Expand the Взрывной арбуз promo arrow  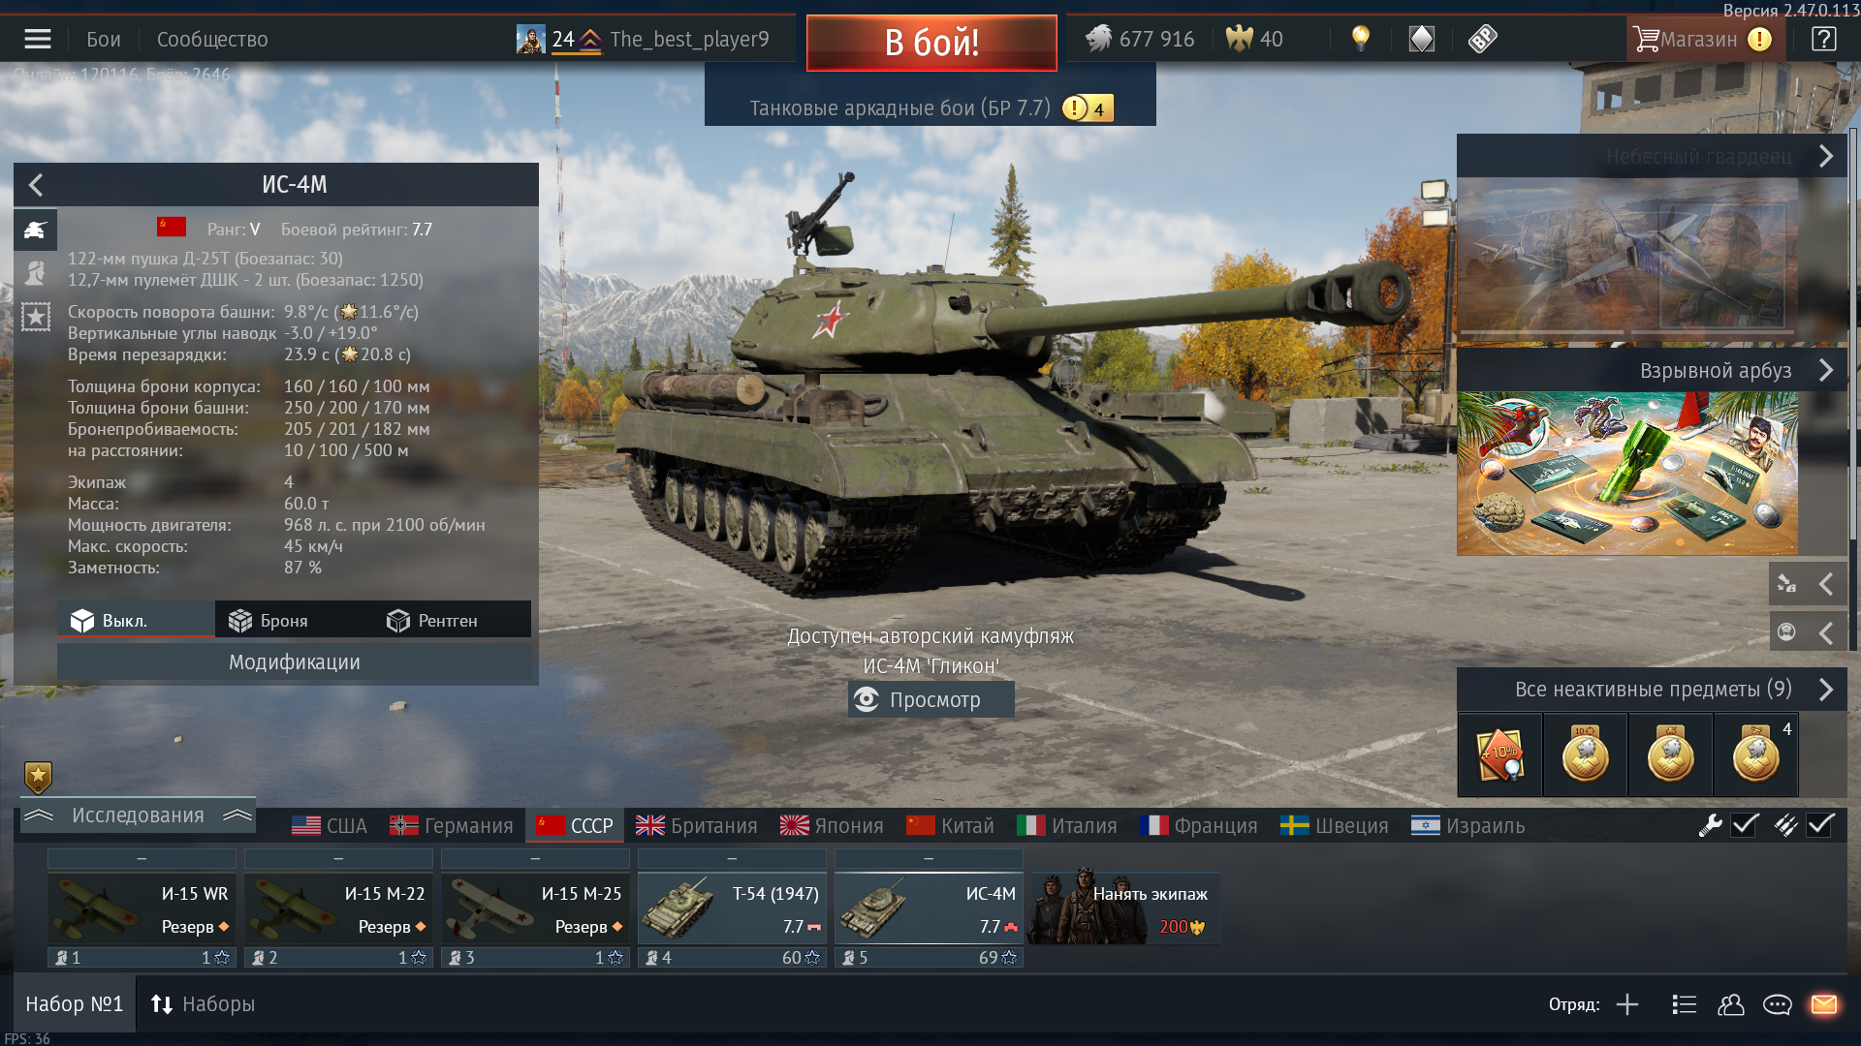[1826, 371]
